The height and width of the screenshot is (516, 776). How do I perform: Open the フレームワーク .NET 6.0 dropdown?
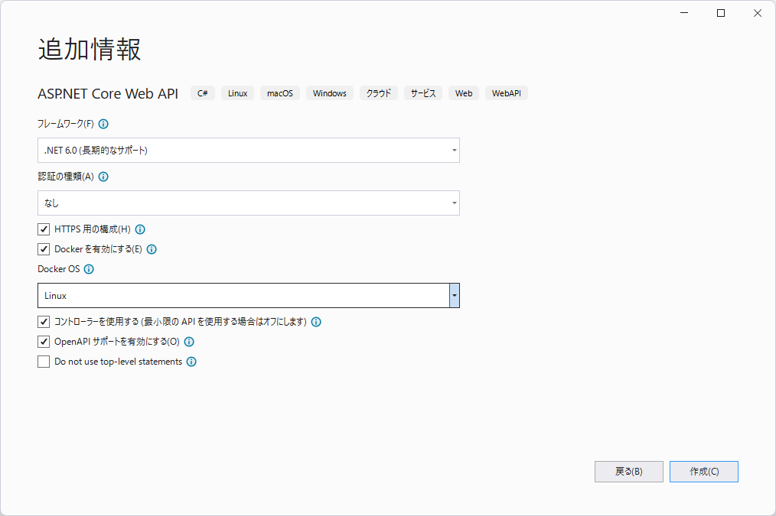pyautogui.click(x=249, y=151)
